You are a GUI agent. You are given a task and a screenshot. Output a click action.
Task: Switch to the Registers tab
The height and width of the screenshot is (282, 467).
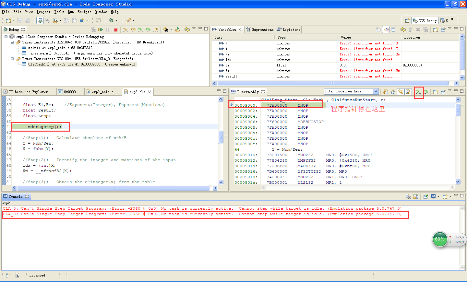(x=288, y=29)
